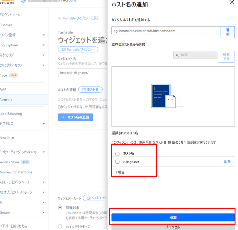The width and height of the screenshot is (238, 230).
Task: Click the existing hostname 検索 field
Action: 196,55
